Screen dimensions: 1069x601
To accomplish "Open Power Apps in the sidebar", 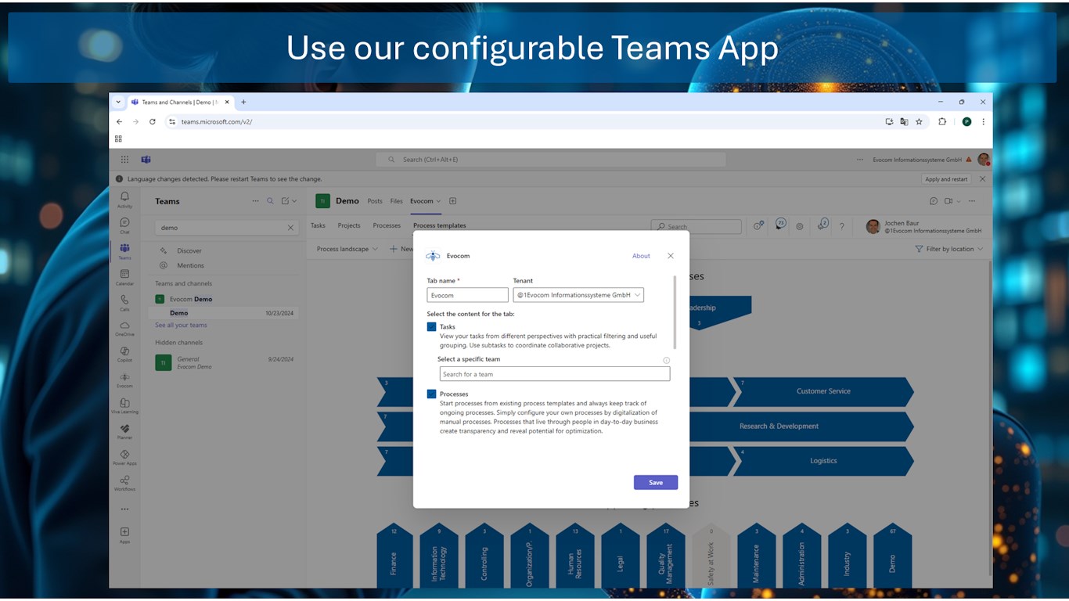I will coord(124,457).
